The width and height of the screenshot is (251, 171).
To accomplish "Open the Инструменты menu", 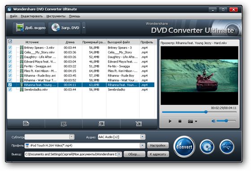I will pos(56,16).
